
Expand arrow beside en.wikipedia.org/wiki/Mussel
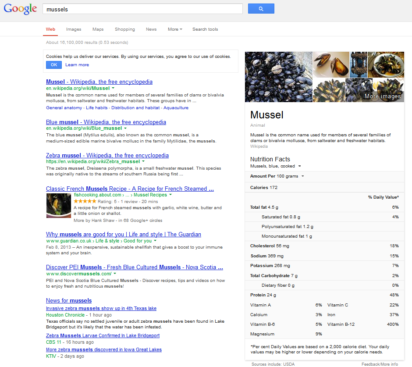(113, 88)
